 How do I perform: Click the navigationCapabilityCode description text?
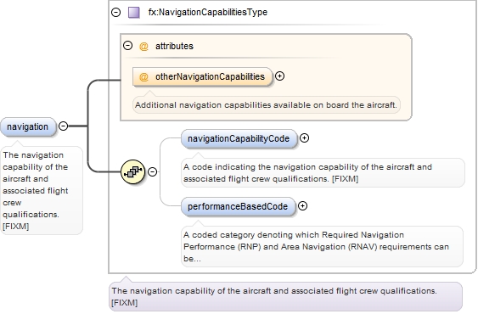tap(323, 173)
